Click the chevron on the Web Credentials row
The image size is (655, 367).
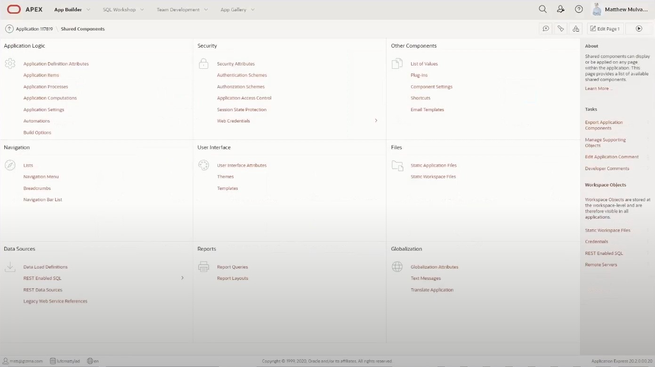coord(376,121)
